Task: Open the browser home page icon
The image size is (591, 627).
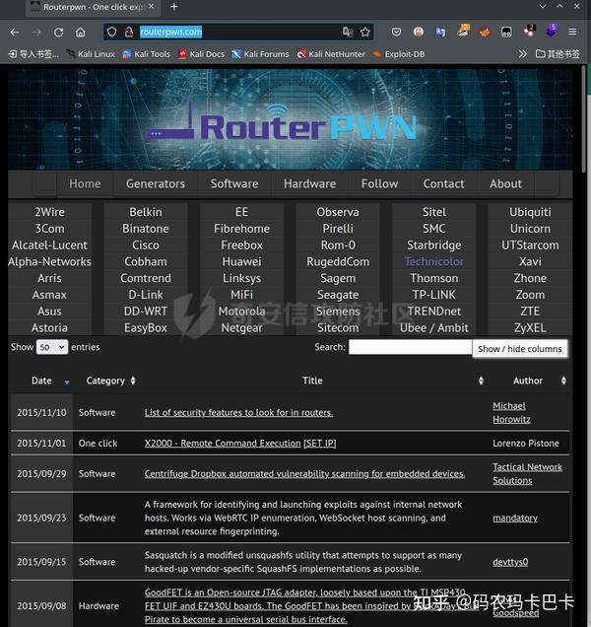Action: pyautogui.click(x=81, y=32)
